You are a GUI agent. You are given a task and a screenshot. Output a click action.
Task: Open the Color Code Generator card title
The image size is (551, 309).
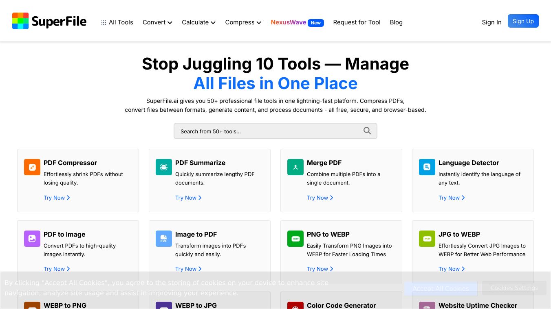[x=342, y=305]
